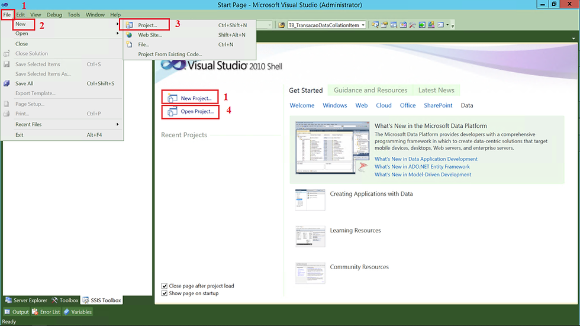Switch to Latest News tab
This screenshot has width=580, height=326.
click(436, 90)
